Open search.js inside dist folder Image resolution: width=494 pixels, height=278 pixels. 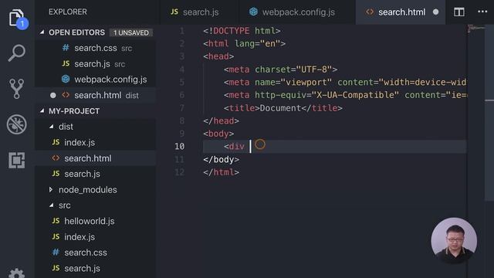(x=95, y=174)
